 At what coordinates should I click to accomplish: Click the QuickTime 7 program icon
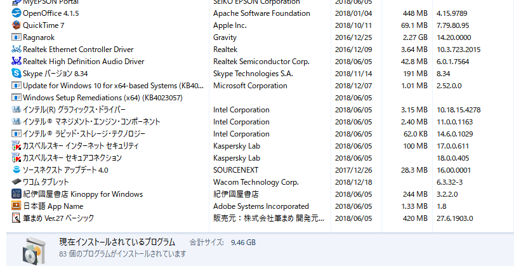click(x=16, y=25)
